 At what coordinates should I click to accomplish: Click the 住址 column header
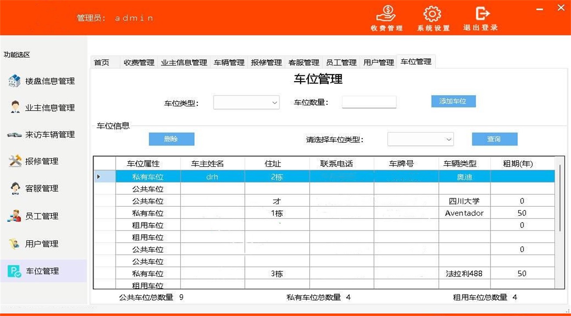click(277, 164)
